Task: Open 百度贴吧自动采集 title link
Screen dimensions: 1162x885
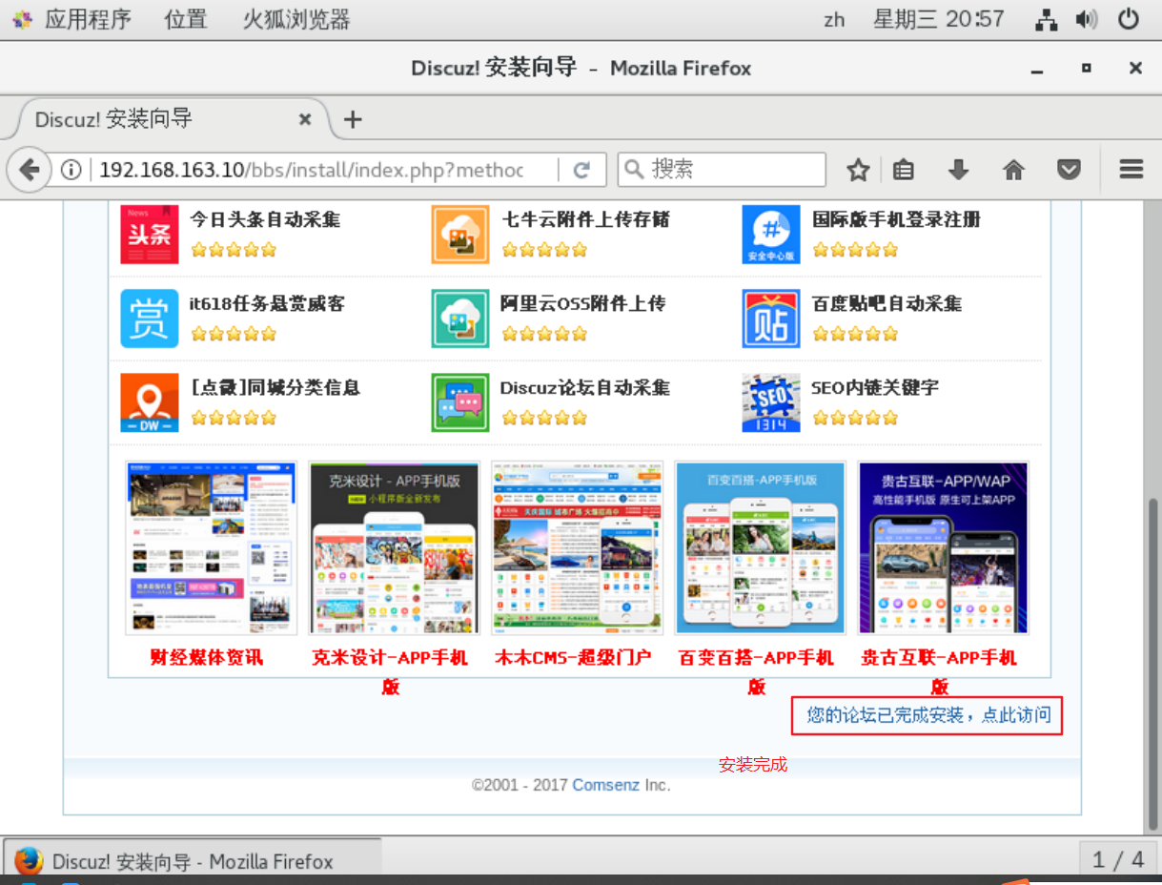Action: click(887, 303)
